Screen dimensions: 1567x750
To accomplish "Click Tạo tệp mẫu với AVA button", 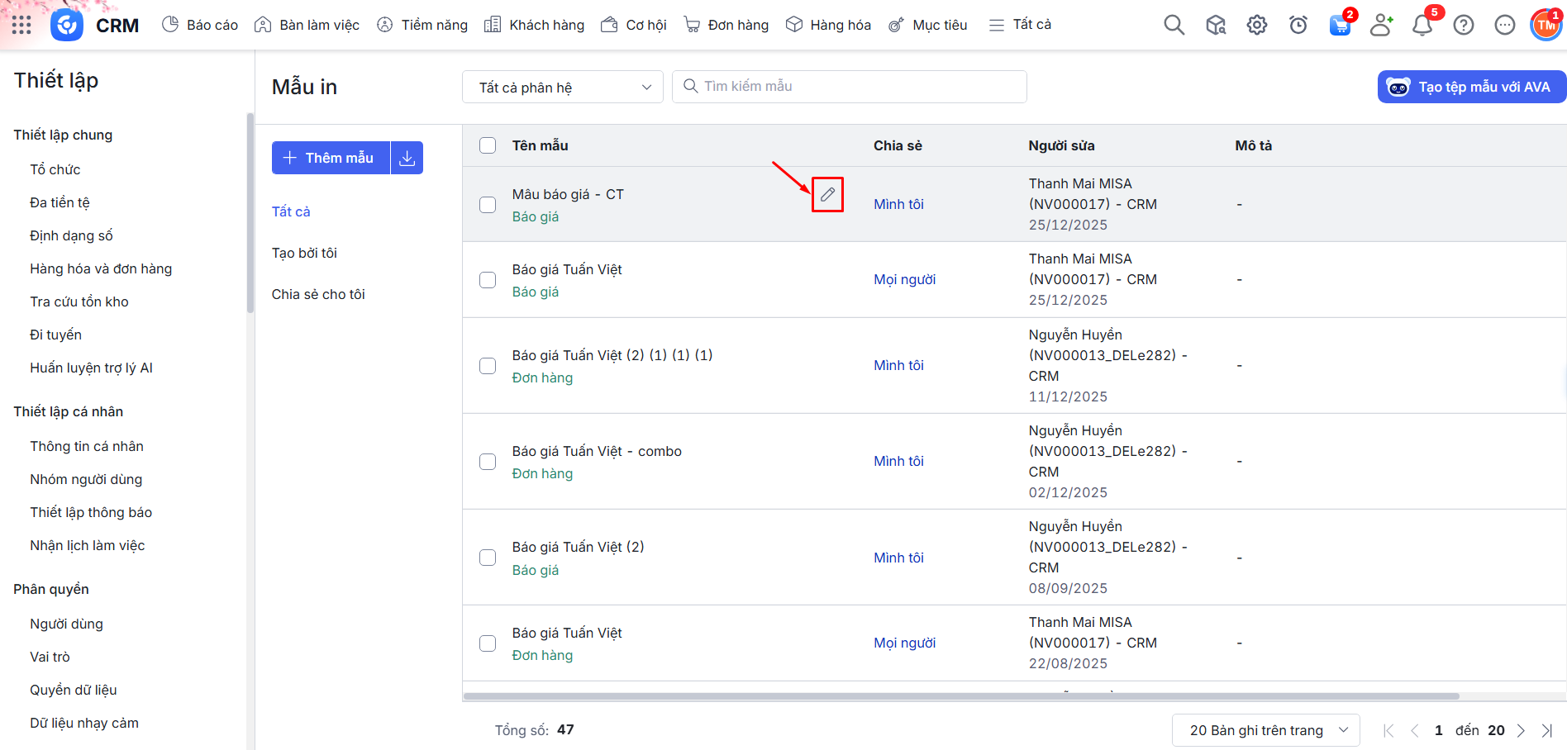I will pyautogui.click(x=1471, y=88).
